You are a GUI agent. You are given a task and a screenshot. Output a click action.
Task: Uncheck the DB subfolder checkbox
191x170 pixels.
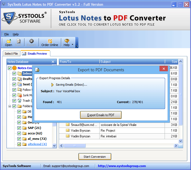19,112
